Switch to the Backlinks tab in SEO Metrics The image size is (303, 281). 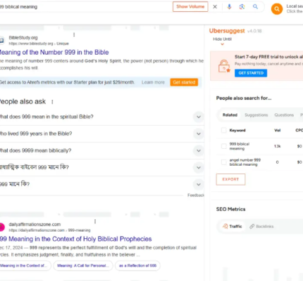[261, 226]
